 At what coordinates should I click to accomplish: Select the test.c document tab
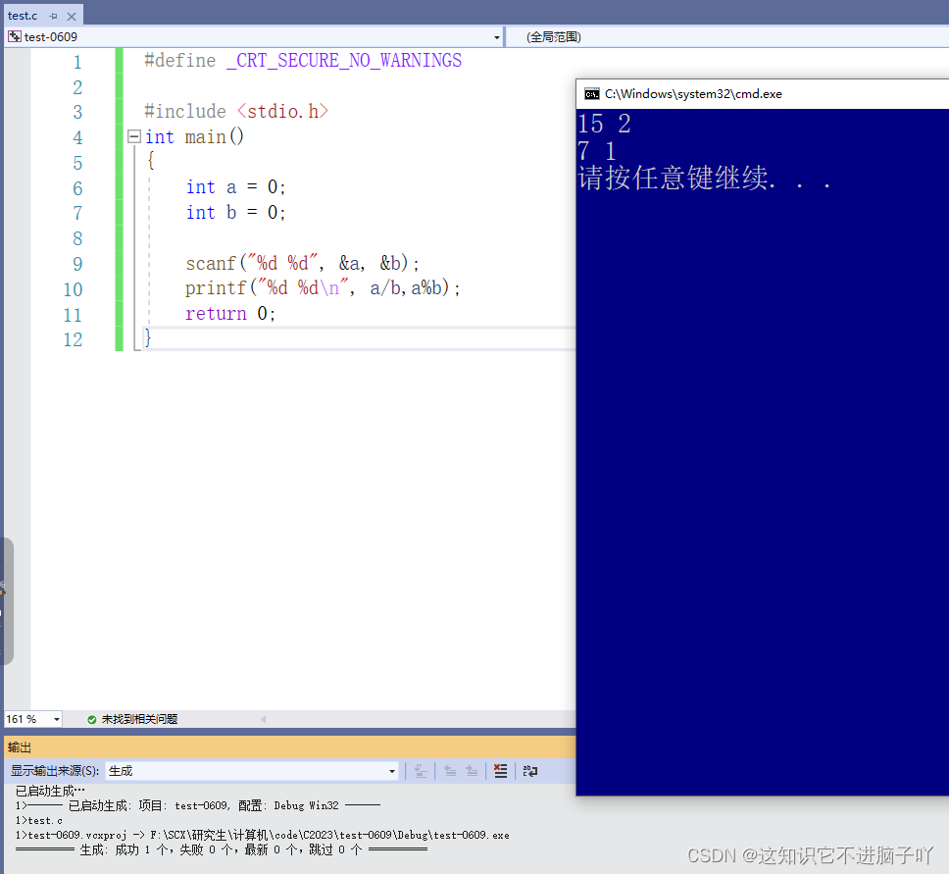(22, 16)
